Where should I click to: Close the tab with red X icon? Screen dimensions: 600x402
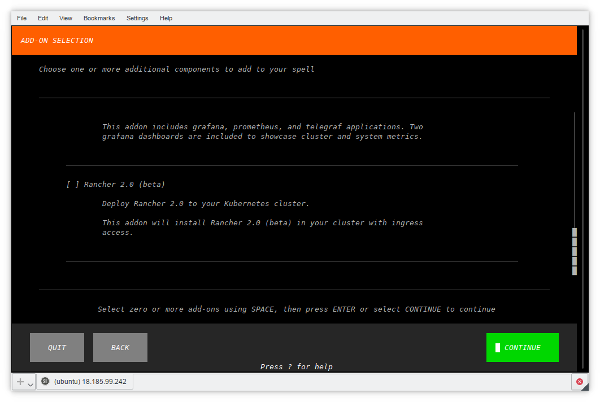579,381
